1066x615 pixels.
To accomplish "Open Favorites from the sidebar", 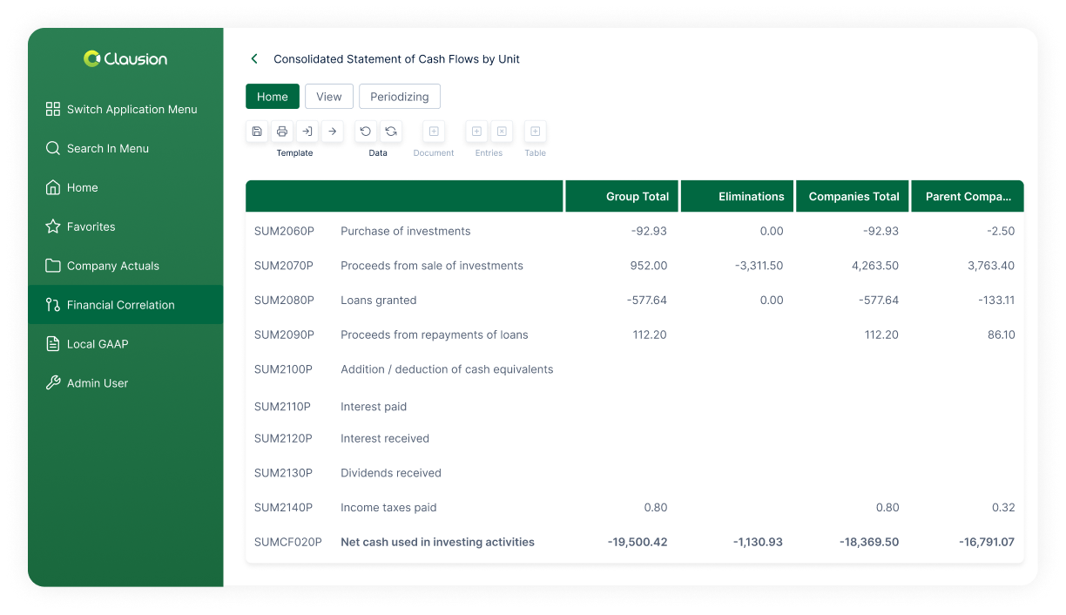I will (x=91, y=226).
